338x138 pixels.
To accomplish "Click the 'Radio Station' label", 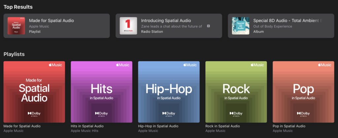I will click(152, 31).
